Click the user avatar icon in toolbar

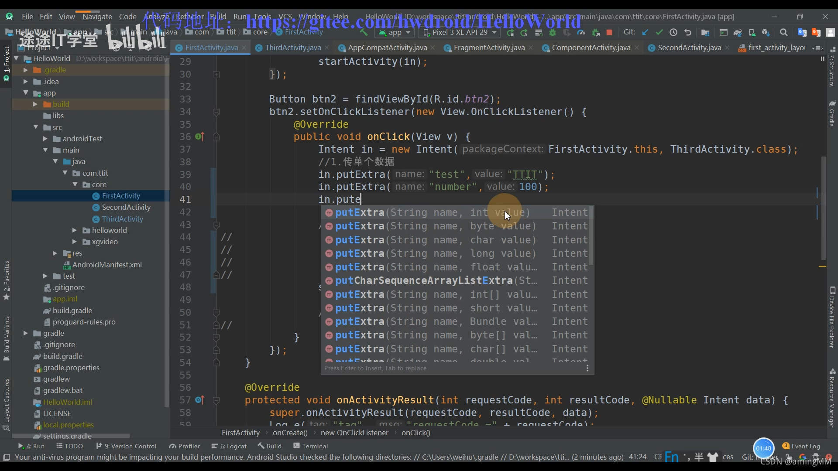831,33
